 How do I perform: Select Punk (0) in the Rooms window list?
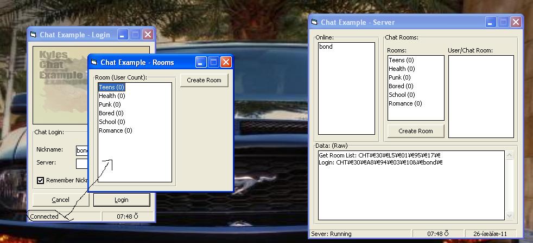point(110,104)
